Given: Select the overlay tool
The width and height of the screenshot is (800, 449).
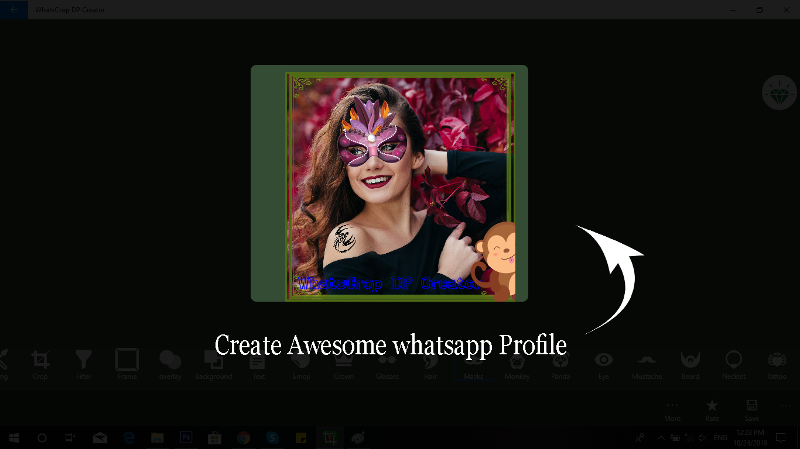Looking at the screenshot, I should coord(170,365).
